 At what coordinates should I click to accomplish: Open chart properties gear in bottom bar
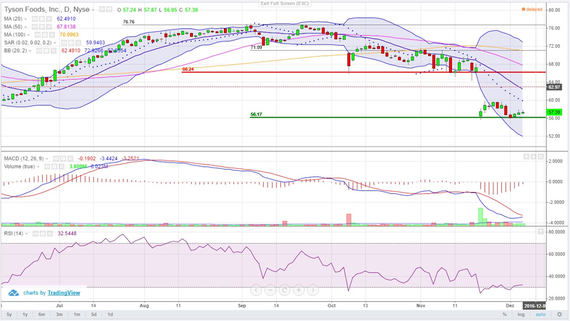point(560,314)
